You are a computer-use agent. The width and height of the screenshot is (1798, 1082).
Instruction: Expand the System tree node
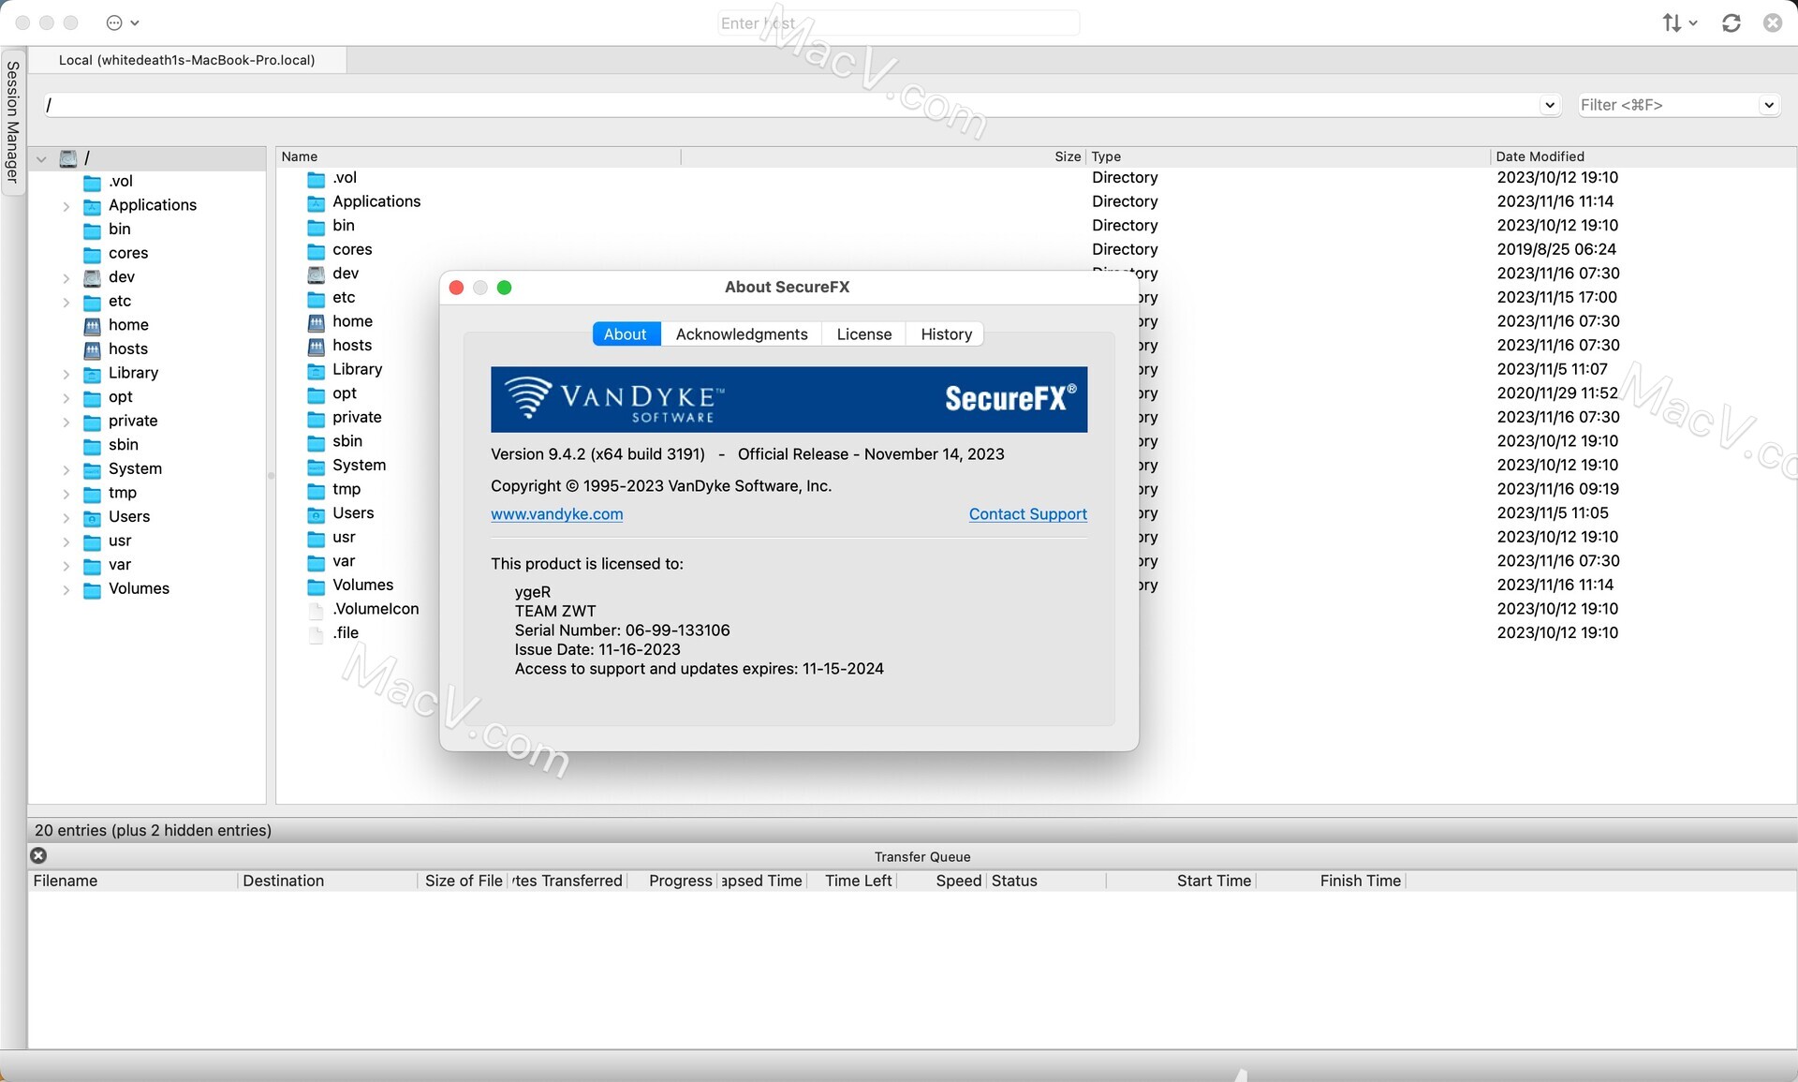tap(66, 469)
